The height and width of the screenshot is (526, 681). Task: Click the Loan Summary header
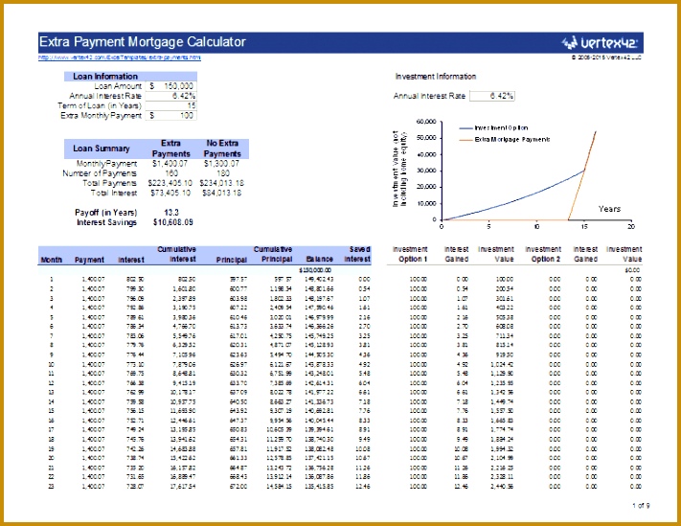click(x=102, y=149)
